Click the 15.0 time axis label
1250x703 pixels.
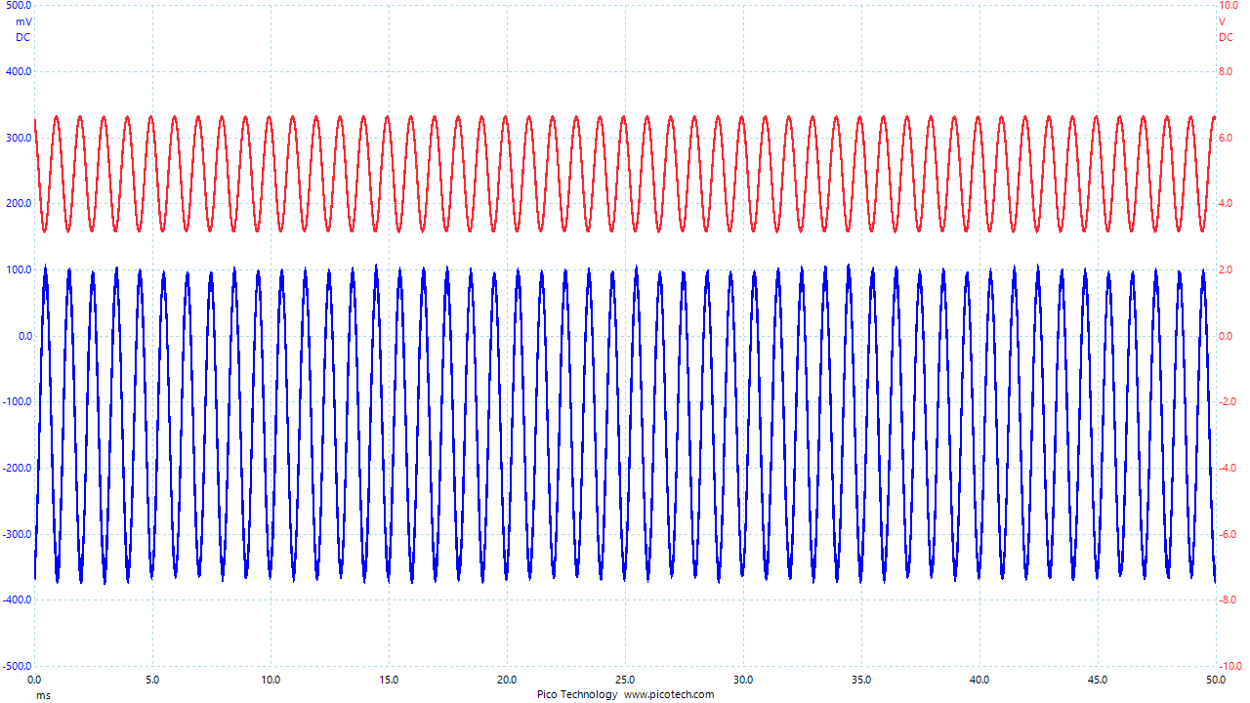click(x=389, y=680)
